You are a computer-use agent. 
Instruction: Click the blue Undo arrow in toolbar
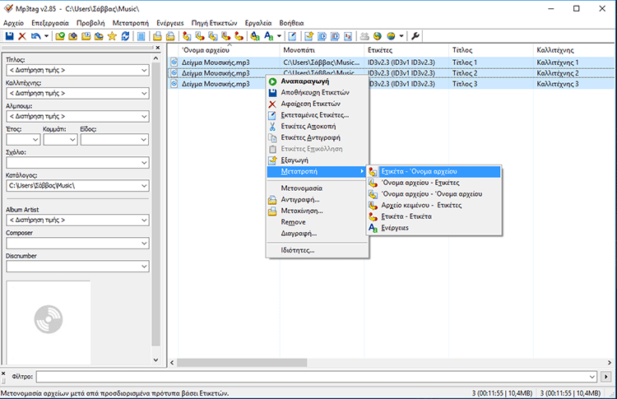coord(36,36)
